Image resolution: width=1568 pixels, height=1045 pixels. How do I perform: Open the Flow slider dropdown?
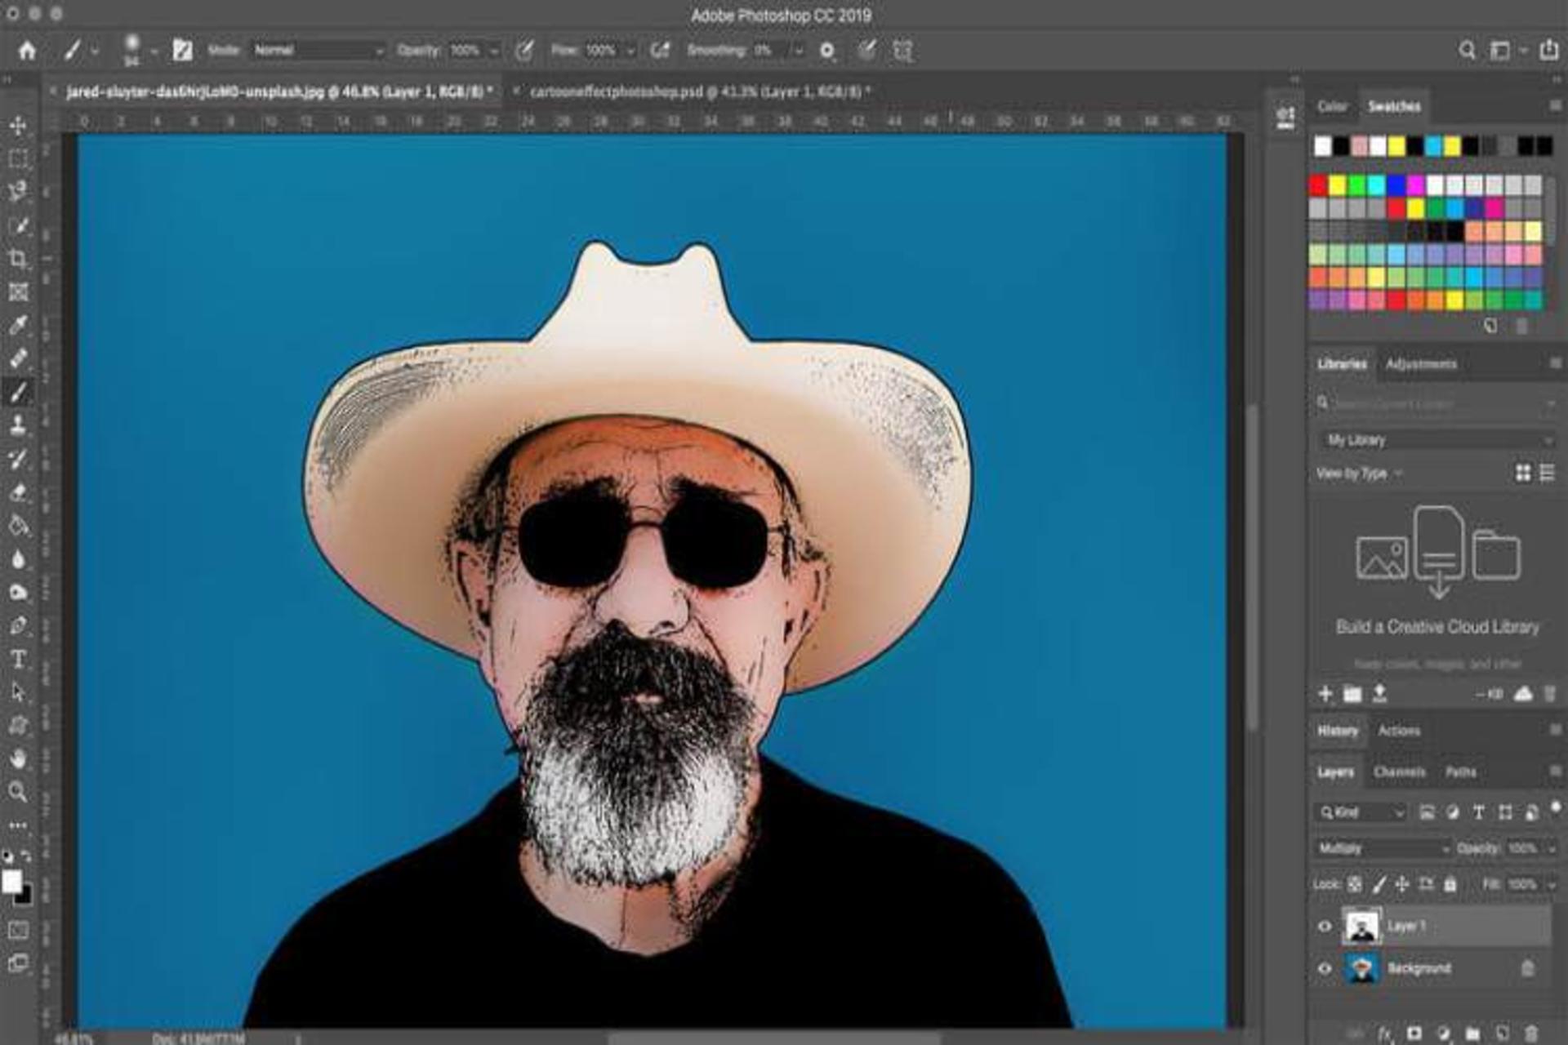tap(630, 51)
